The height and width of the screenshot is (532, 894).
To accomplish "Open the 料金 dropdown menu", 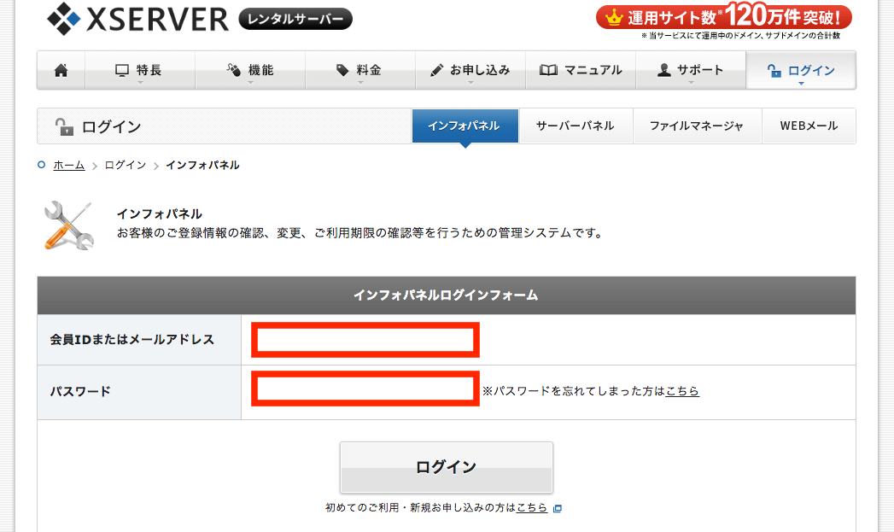I will [x=359, y=71].
